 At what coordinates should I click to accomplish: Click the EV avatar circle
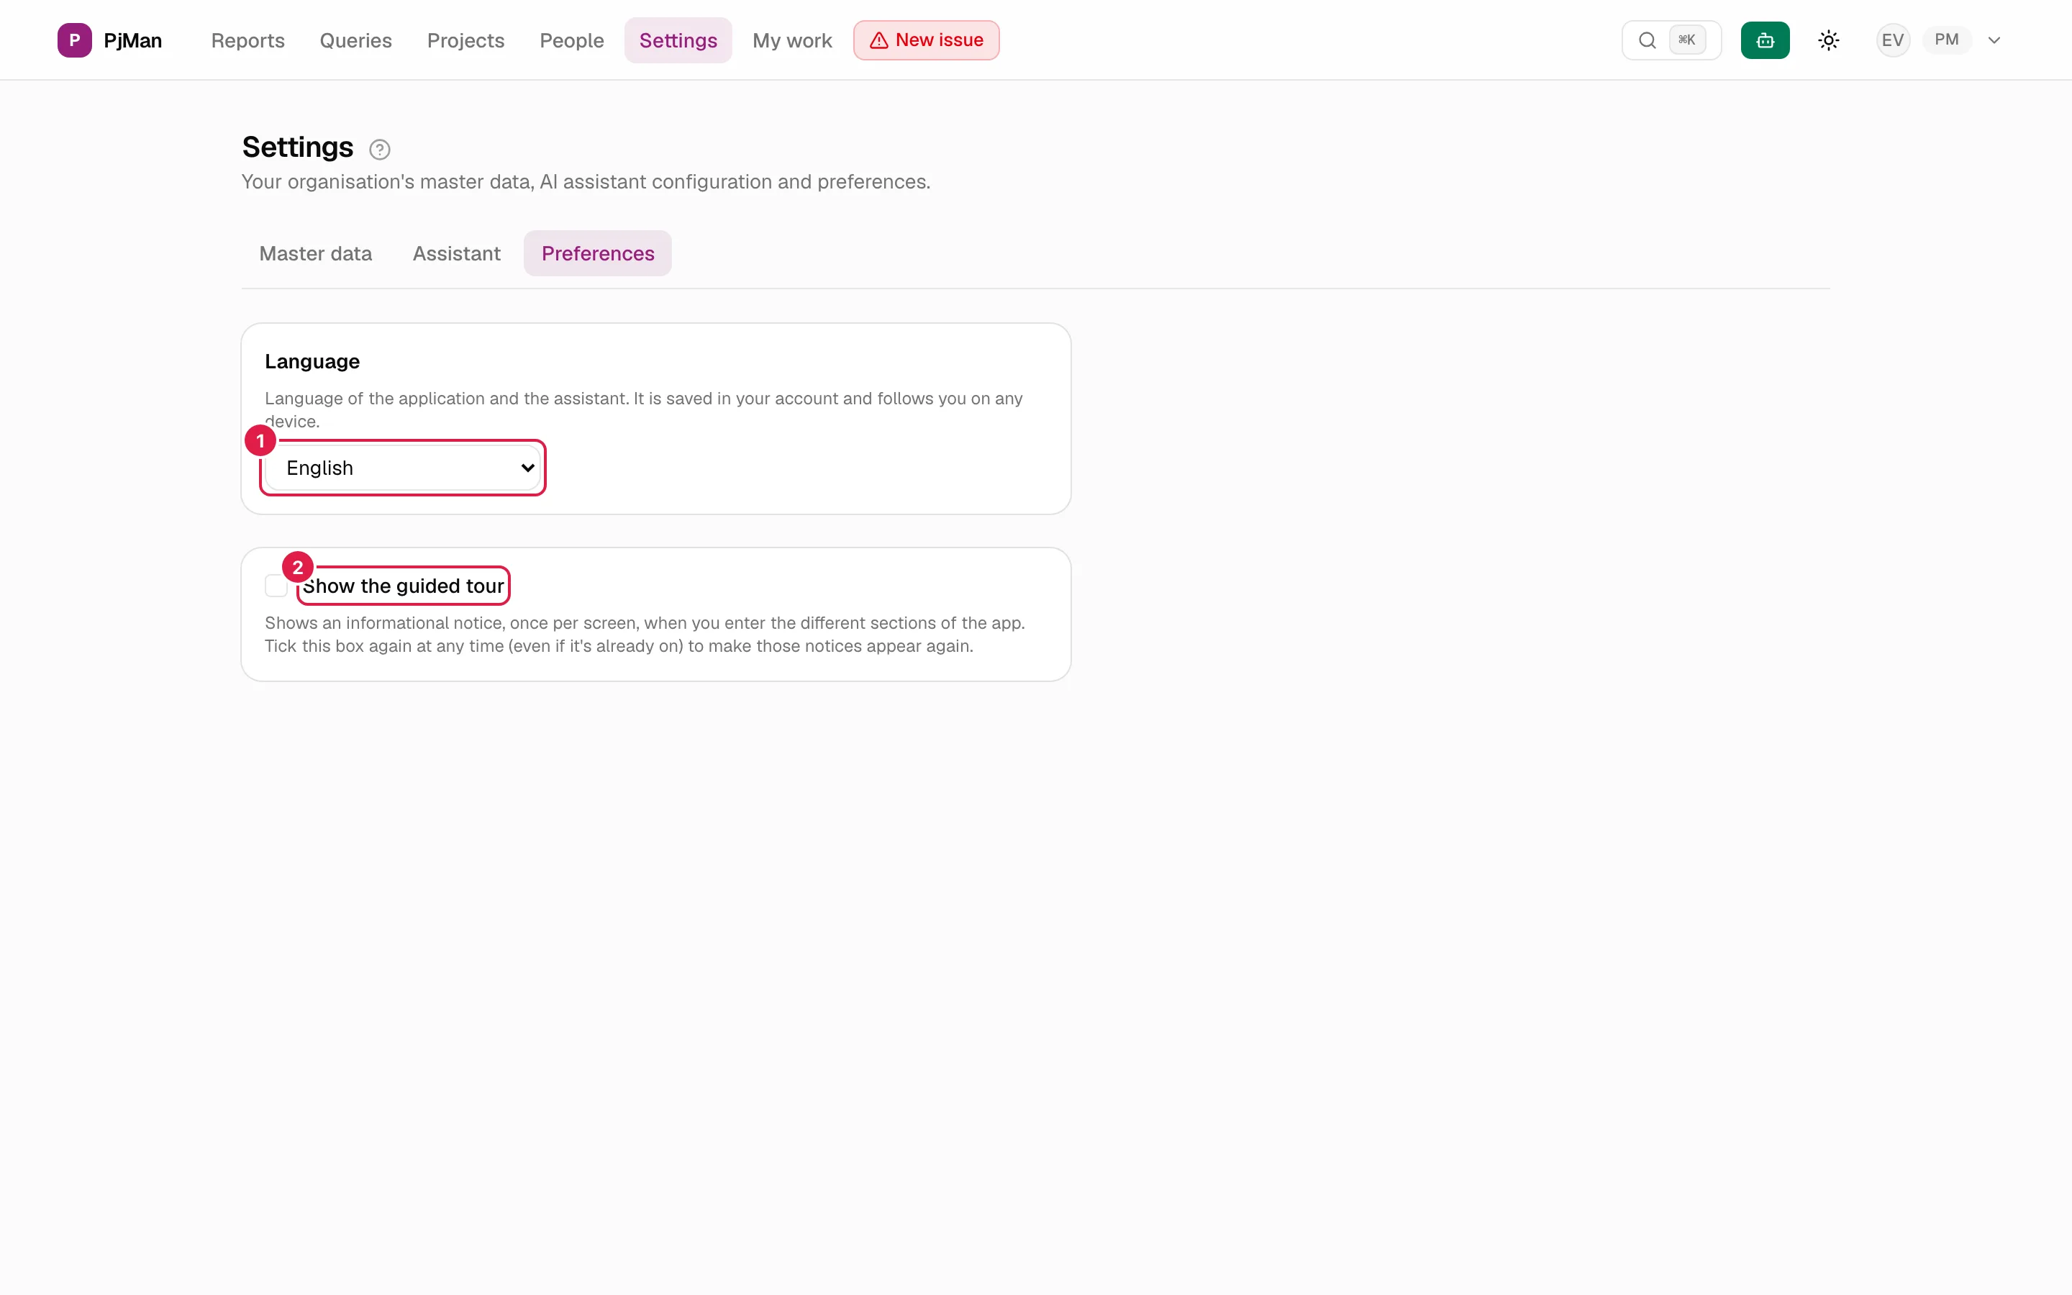[1892, 40]
